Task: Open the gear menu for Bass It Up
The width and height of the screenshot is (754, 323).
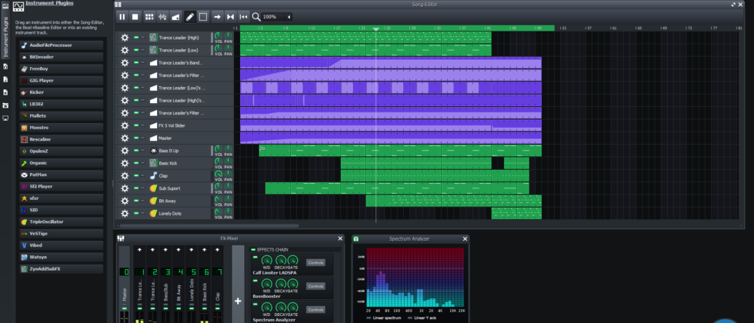Action: tap(125, 151)
